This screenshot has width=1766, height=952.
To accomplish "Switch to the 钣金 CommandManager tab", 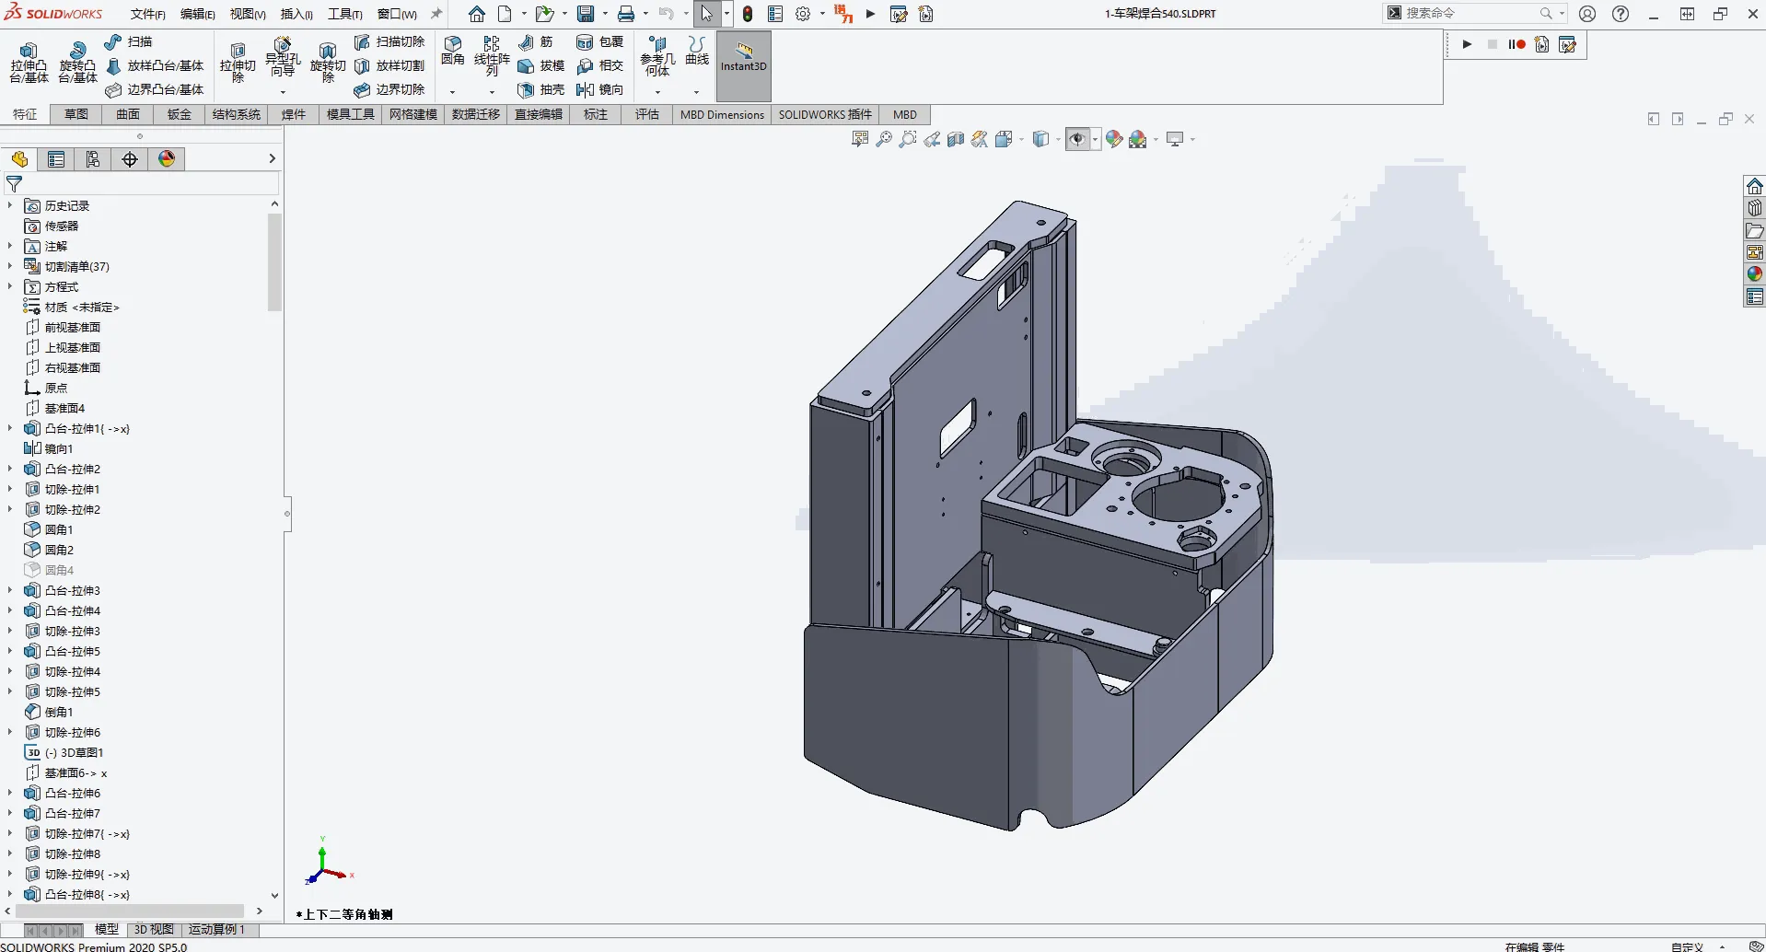I will point(178,114).
